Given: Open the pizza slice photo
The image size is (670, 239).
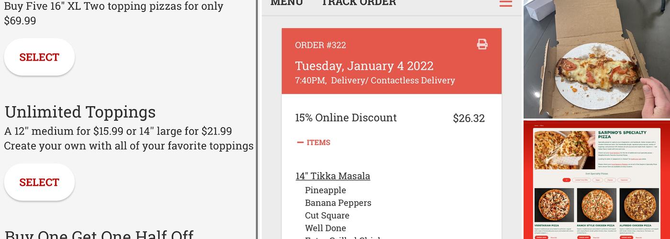Looking at the screenshot, I should coord(596,59).
